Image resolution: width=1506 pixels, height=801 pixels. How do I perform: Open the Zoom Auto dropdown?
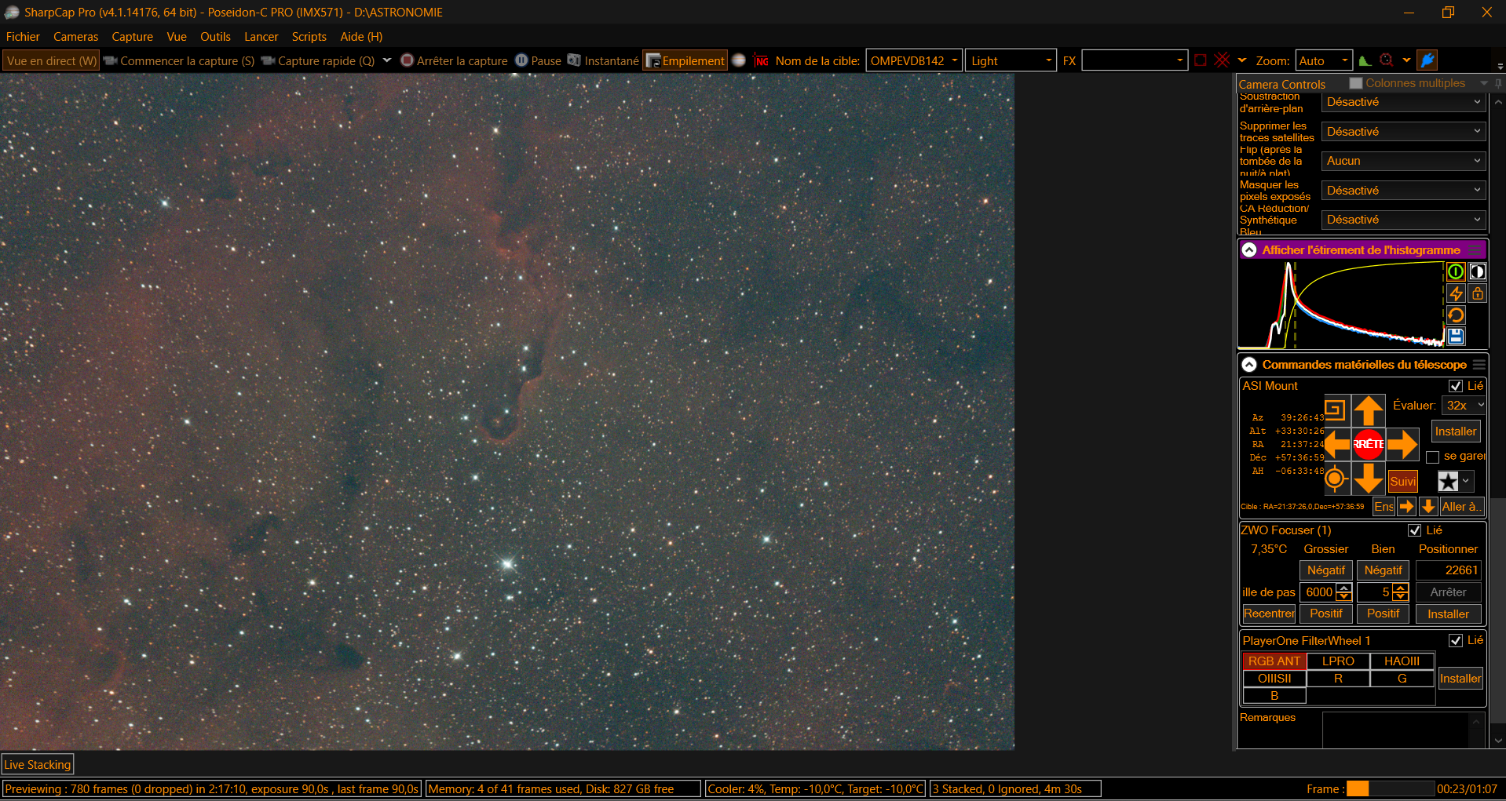[1323, 60]
